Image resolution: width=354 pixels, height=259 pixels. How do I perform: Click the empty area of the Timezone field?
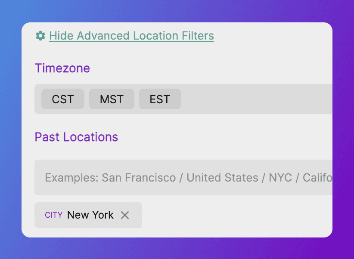[258, 99]
